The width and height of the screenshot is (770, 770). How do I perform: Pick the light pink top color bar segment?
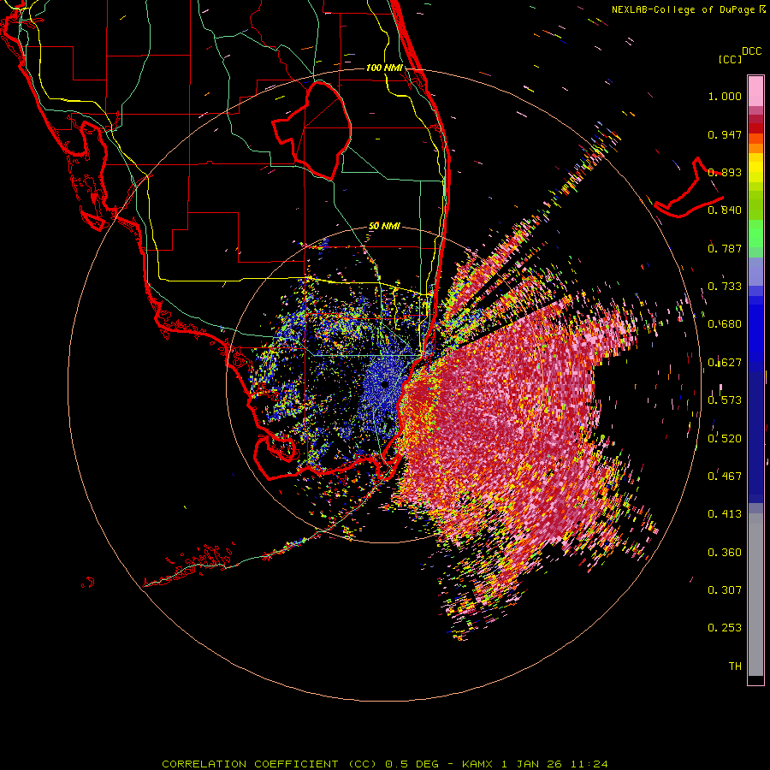[x=755, y=92]
